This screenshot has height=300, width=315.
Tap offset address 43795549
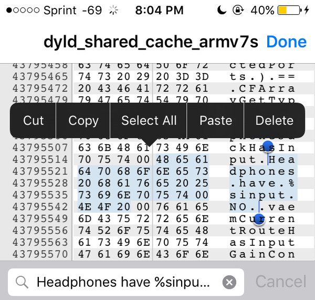[40, 218]
